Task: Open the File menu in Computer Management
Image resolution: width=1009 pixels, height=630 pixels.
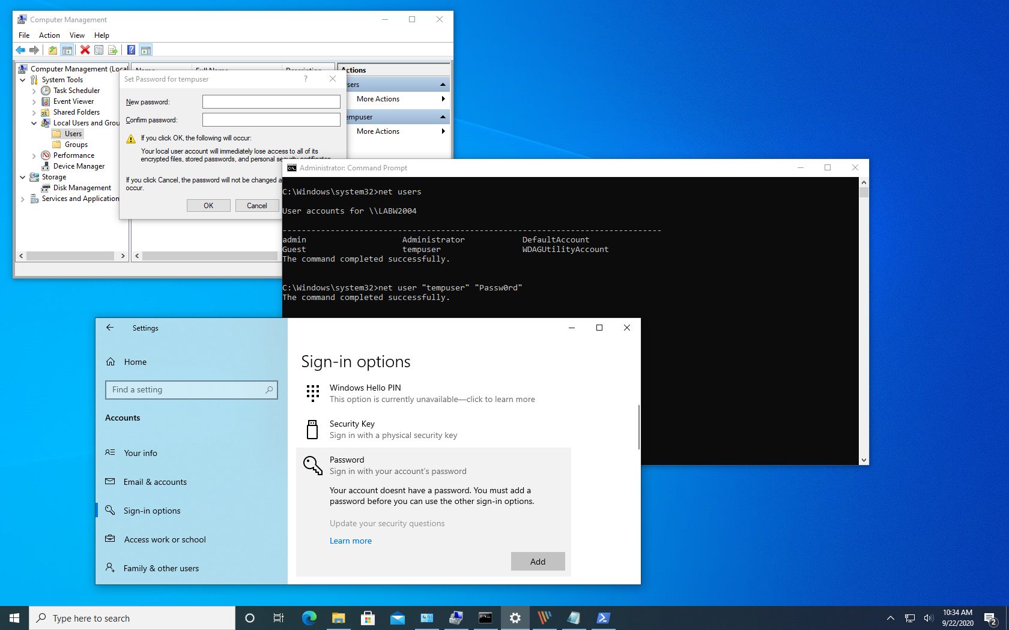Action: [x=24, y=35]
